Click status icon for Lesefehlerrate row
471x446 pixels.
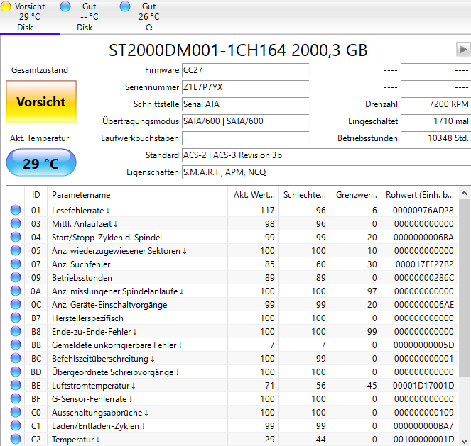point(16,210)
